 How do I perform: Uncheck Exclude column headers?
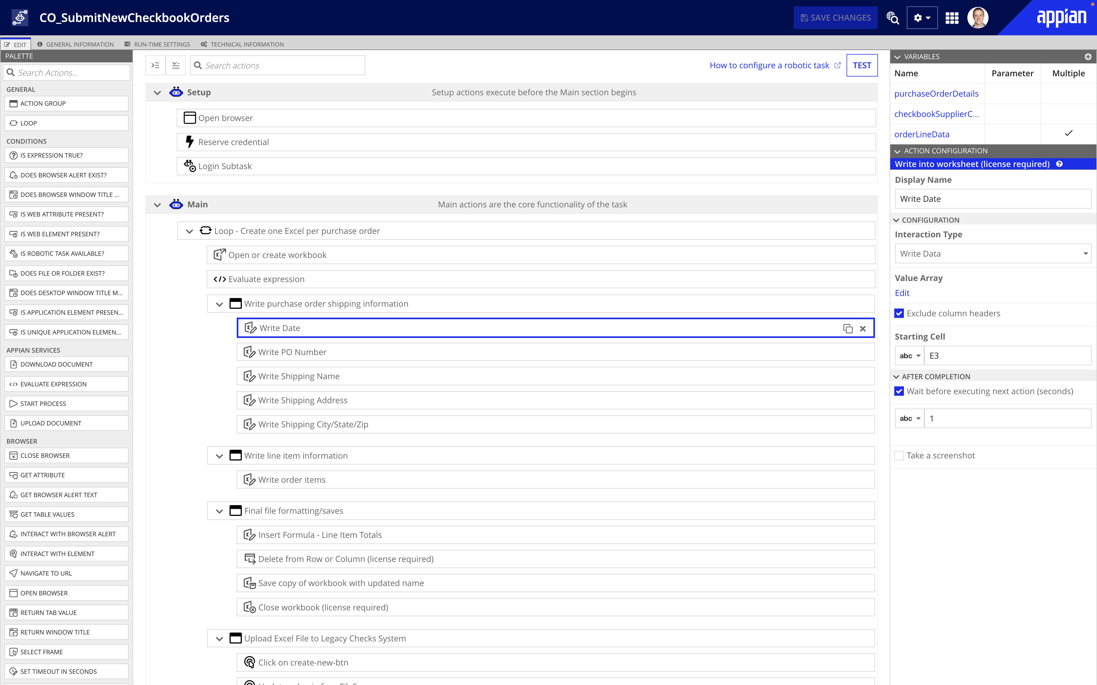coord(899,313)
